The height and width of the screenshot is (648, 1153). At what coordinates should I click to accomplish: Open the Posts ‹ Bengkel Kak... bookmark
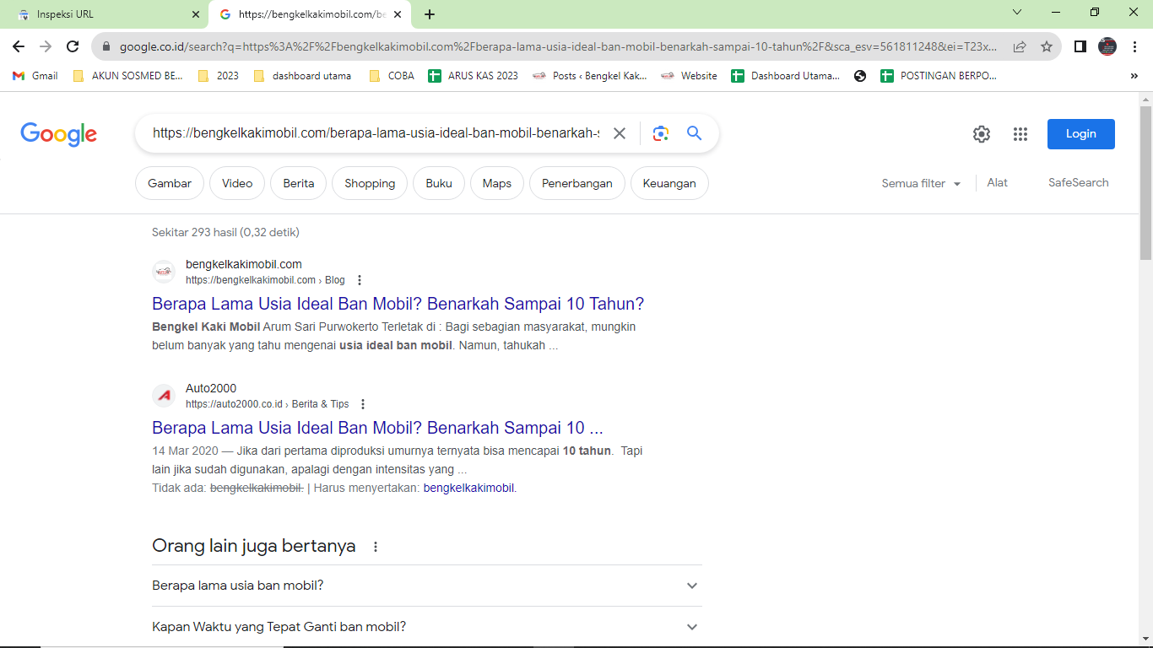[x=590, y=76]
